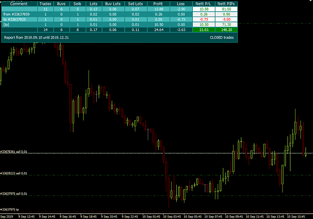Click the total profit value 24.64
313x219 pixels.
(x=158, y=30)
